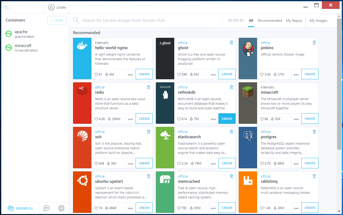Click the Kitematic logo icon
Viewport: 343px width, 215px height.
(x=7, y=7)
